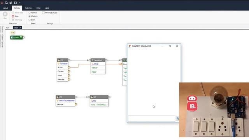Switch to the DESIGN ribbon tab
This screenshot has height=140, width=249.
click(x=17, y=8)
